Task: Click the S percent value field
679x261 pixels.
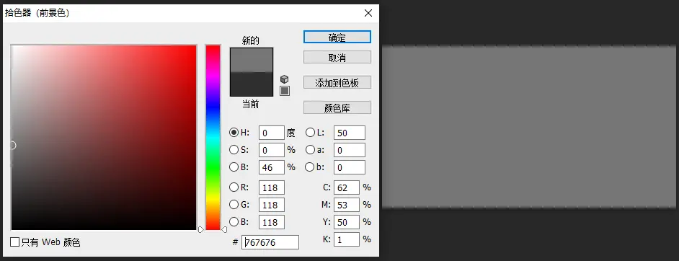Action: click(272, 150)
